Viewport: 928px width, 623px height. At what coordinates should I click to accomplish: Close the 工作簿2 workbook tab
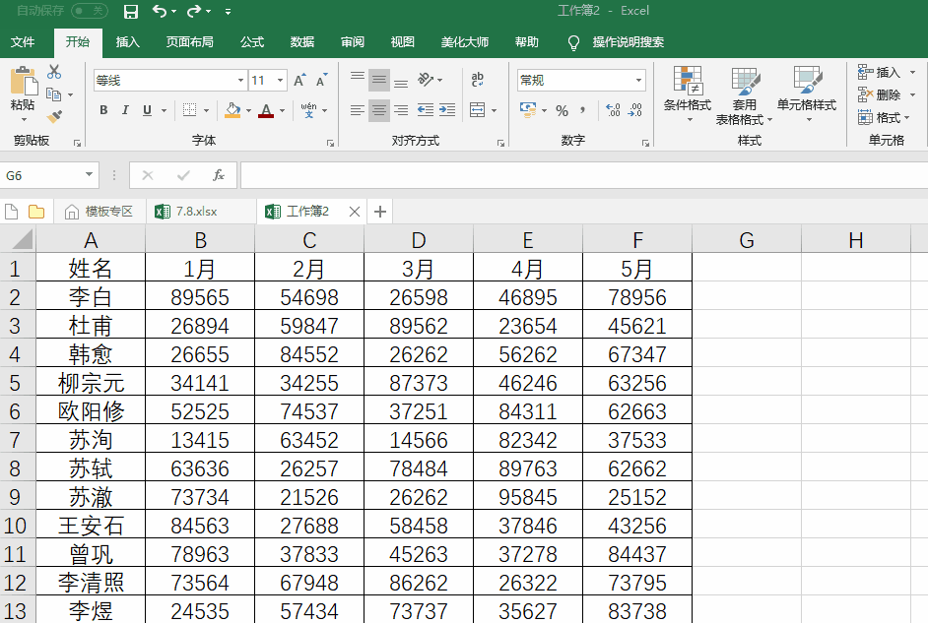(x=355, y=212)
